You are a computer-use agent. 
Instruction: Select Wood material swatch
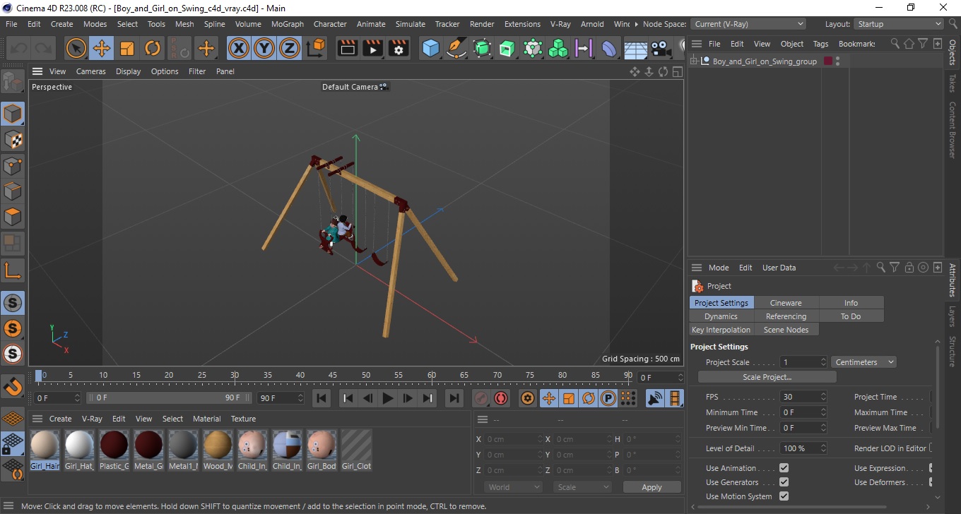218,450
